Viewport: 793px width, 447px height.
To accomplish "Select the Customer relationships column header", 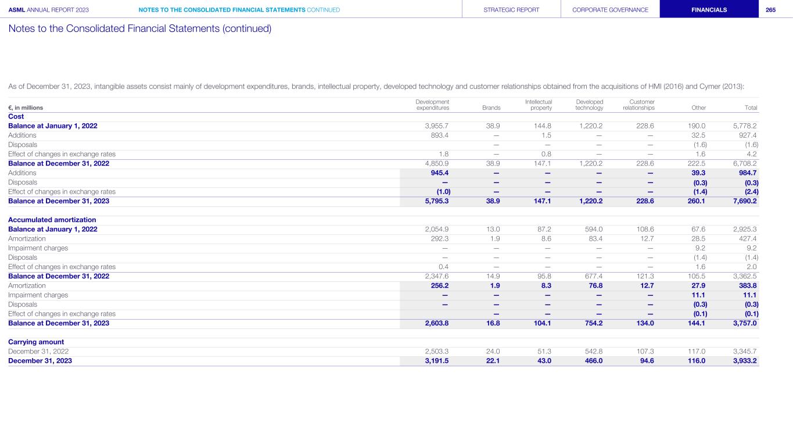I will 638,105.
